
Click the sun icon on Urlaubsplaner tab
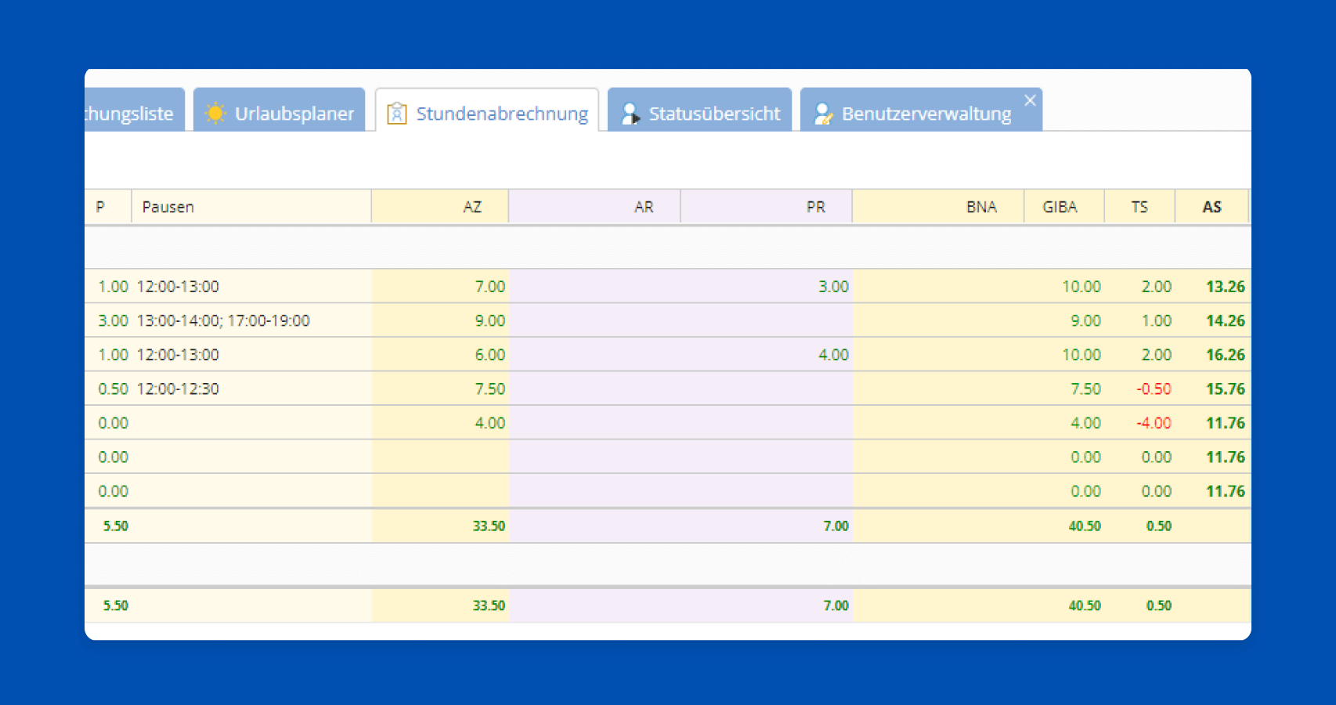[215, 114]
